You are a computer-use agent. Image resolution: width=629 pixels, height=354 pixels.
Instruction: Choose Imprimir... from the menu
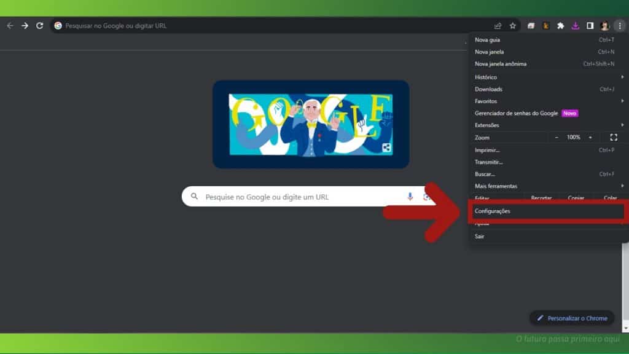[x=548, y=150]
